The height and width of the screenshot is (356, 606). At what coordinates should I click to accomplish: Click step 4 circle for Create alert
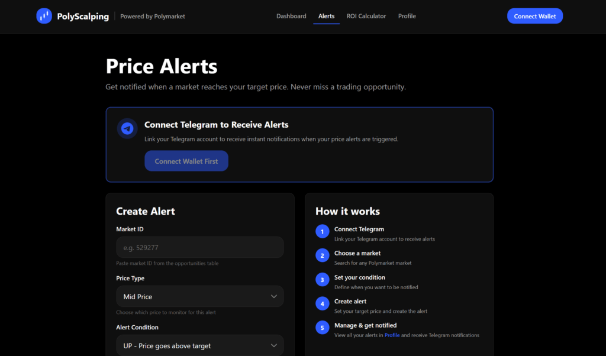[x=322, y=303]
